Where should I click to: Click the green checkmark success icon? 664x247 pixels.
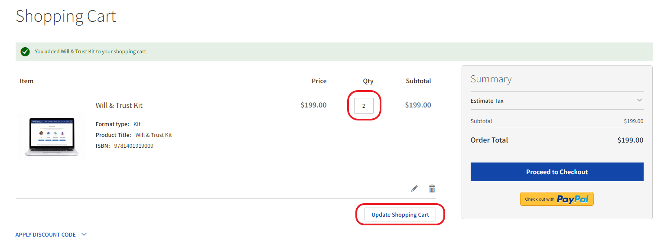(x=25, y=52)
